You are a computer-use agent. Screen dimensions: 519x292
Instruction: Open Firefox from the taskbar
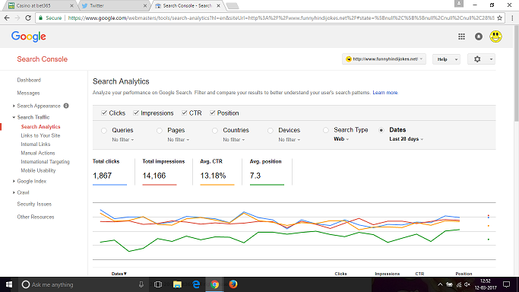(x=233, y=284)
